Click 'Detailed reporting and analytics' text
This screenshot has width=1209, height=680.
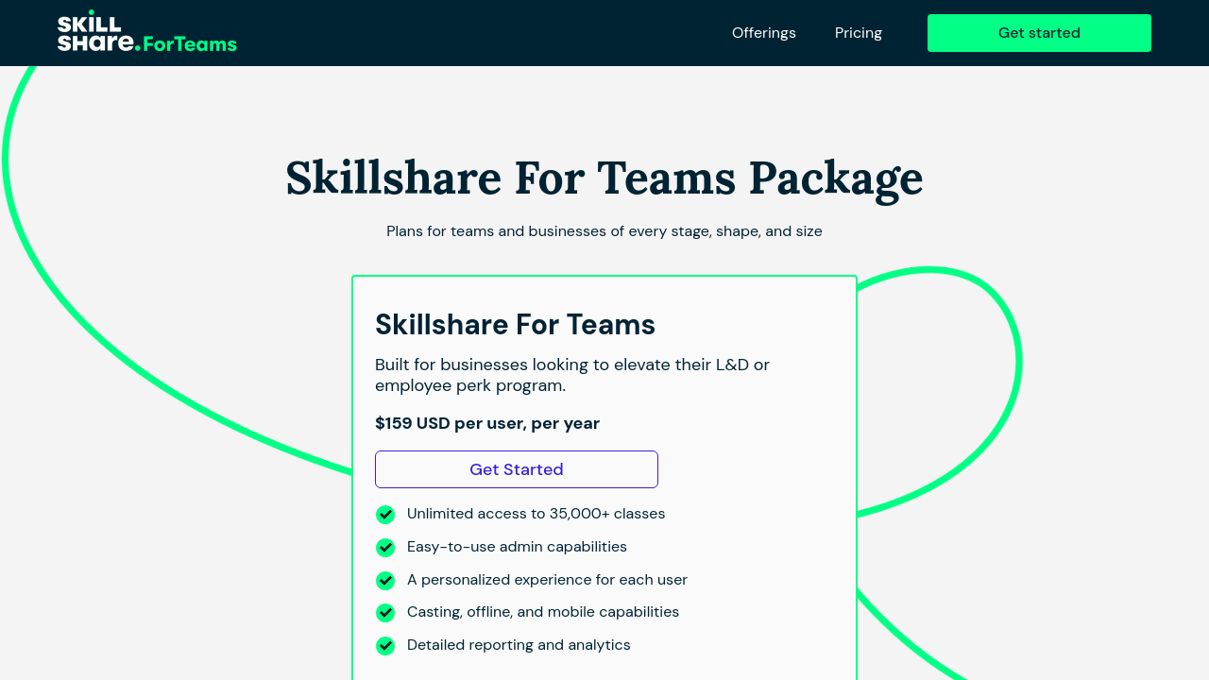519,645
